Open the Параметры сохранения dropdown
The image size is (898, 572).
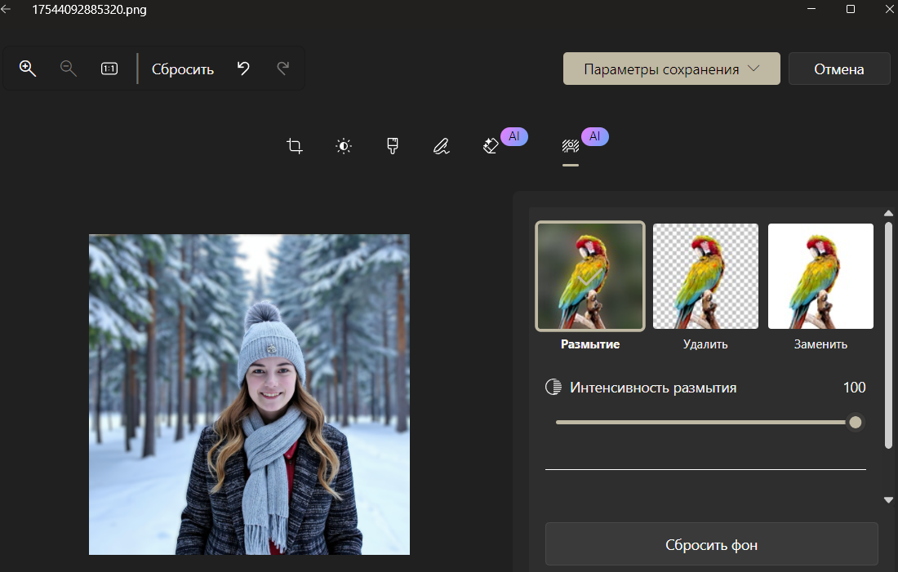[671, 69]
